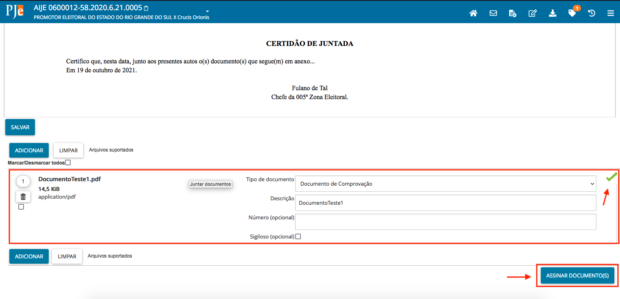Open the history clock icon
The width and height of the screenshot is (620, 299).
click(x=592, y=13)
